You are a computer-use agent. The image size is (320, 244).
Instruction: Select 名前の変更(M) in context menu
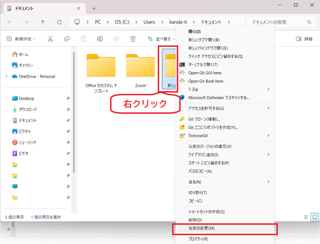point(201,228)
